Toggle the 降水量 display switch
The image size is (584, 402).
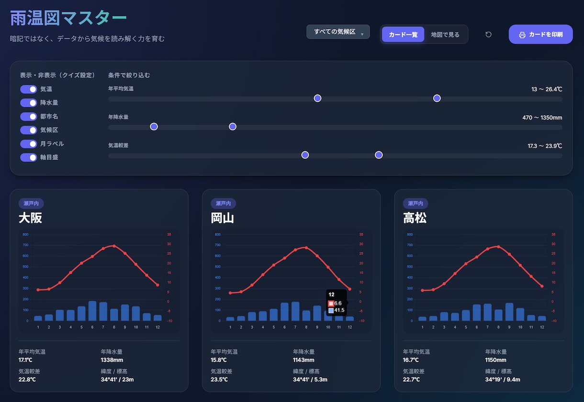coord(28,103)
